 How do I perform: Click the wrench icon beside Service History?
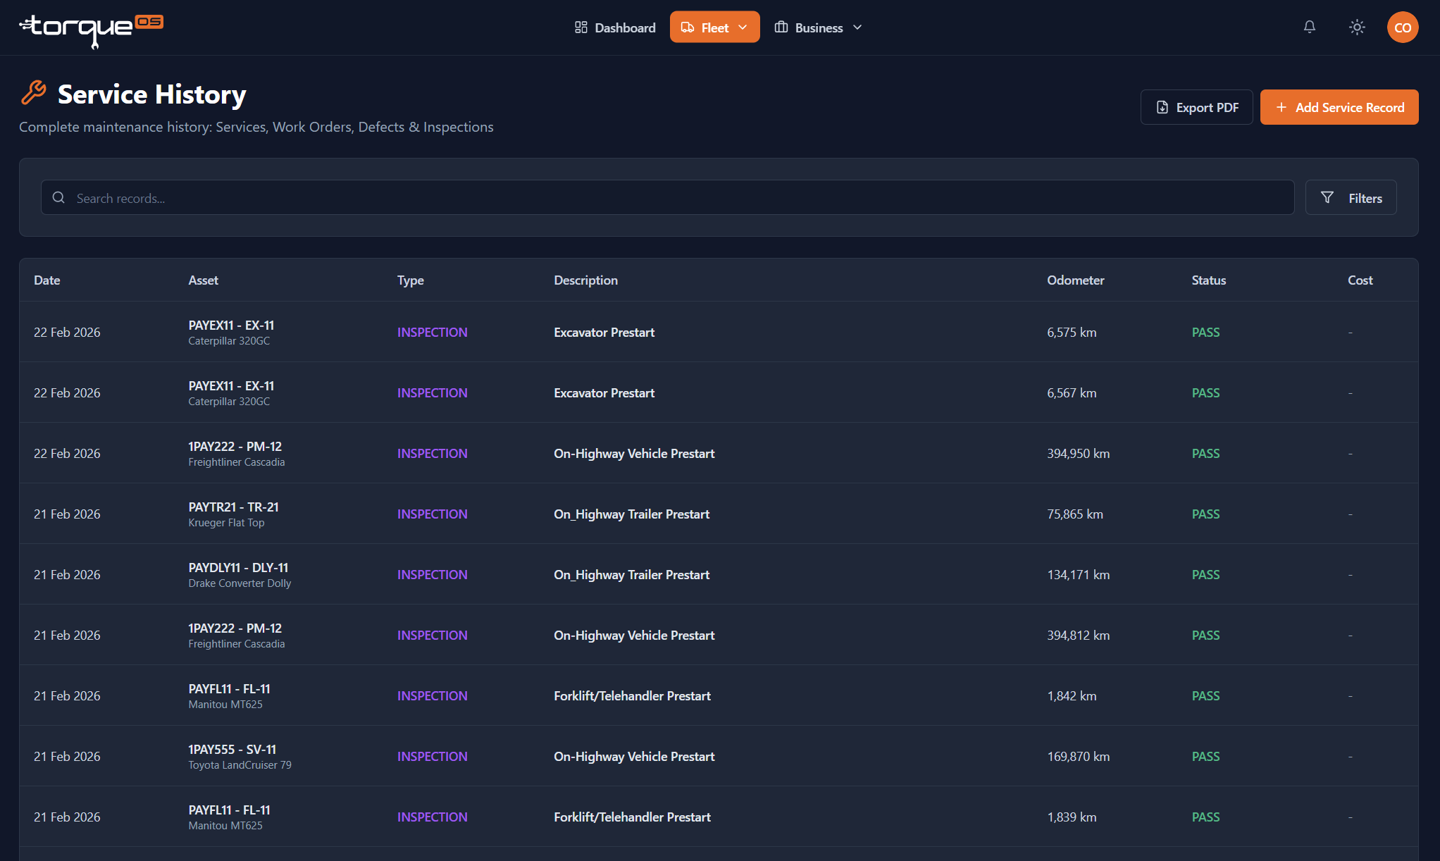(34, 93)
